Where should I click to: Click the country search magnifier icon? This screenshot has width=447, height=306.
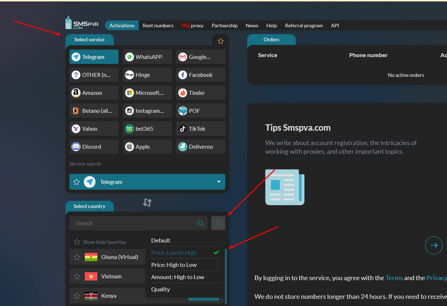click(201, 223)
